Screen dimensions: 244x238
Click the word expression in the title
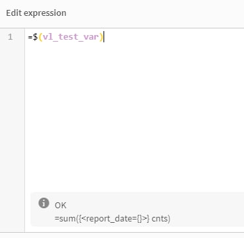tap(45, 13)
